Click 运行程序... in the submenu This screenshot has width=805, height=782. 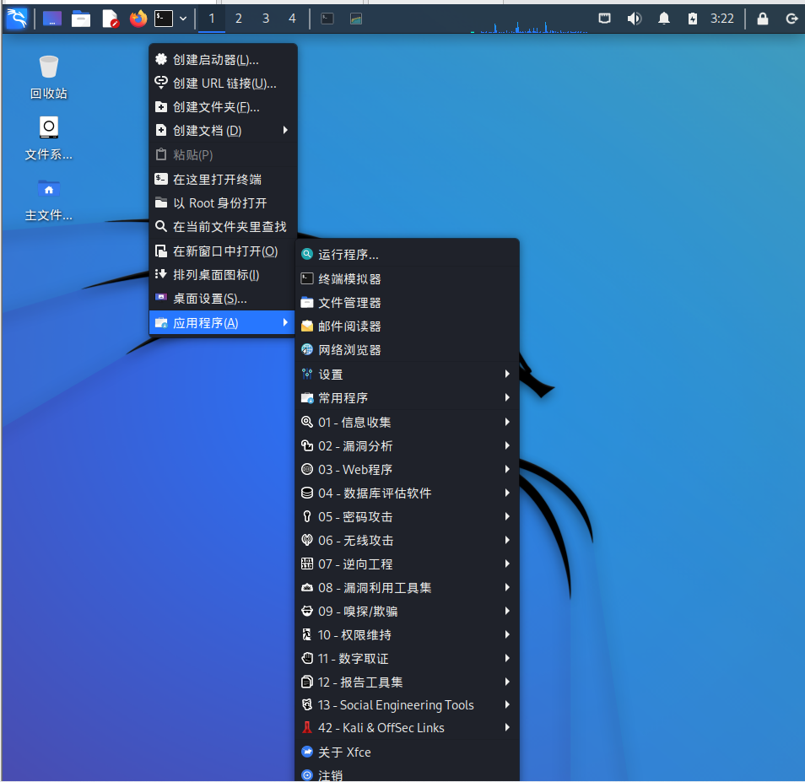[407, 255]
